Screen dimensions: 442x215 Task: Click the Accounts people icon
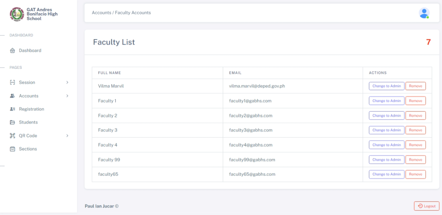[12, 96]
